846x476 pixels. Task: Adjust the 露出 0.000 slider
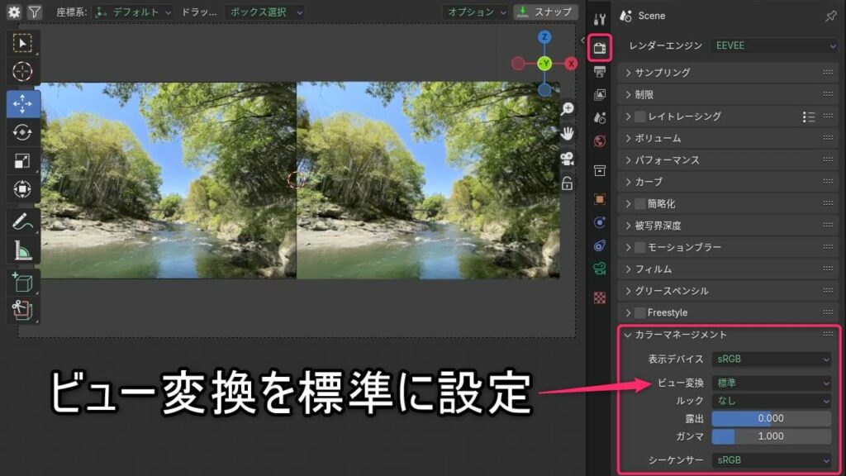[771, 418]
